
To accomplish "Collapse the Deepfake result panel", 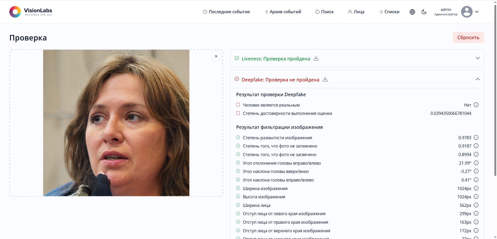I will tap(478, 79).
